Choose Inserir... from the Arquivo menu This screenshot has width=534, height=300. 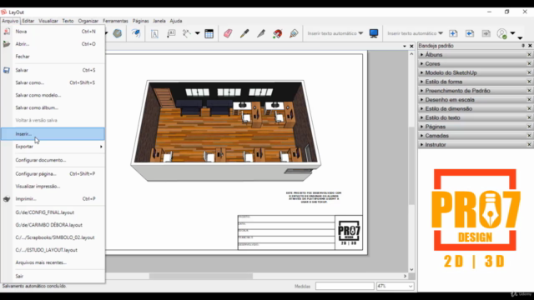point(53,134)
